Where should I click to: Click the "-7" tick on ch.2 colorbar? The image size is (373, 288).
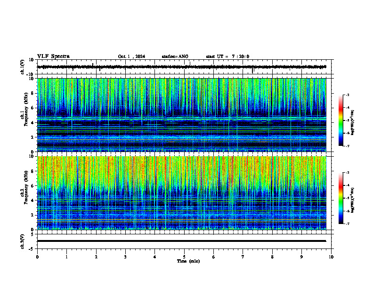coord(347,224)
